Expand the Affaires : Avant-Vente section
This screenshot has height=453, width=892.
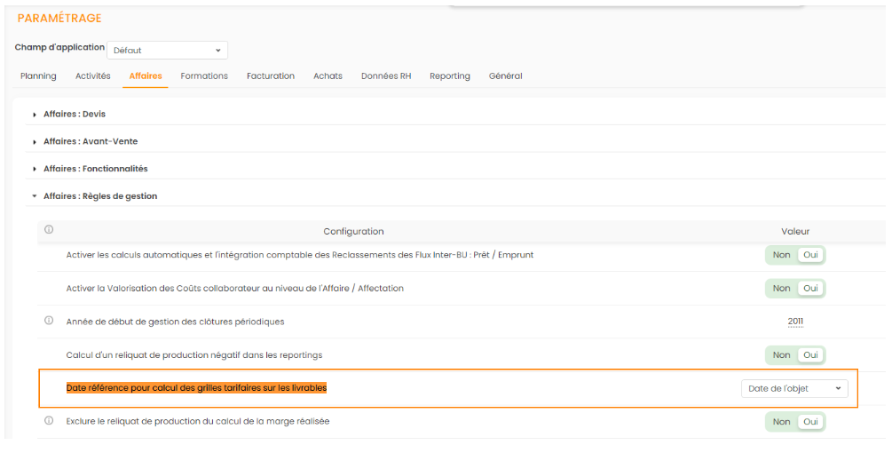tap(90, 141)
